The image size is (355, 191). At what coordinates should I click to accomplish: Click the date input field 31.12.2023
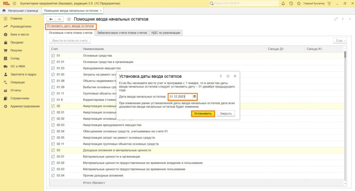(x=180, y=96)
